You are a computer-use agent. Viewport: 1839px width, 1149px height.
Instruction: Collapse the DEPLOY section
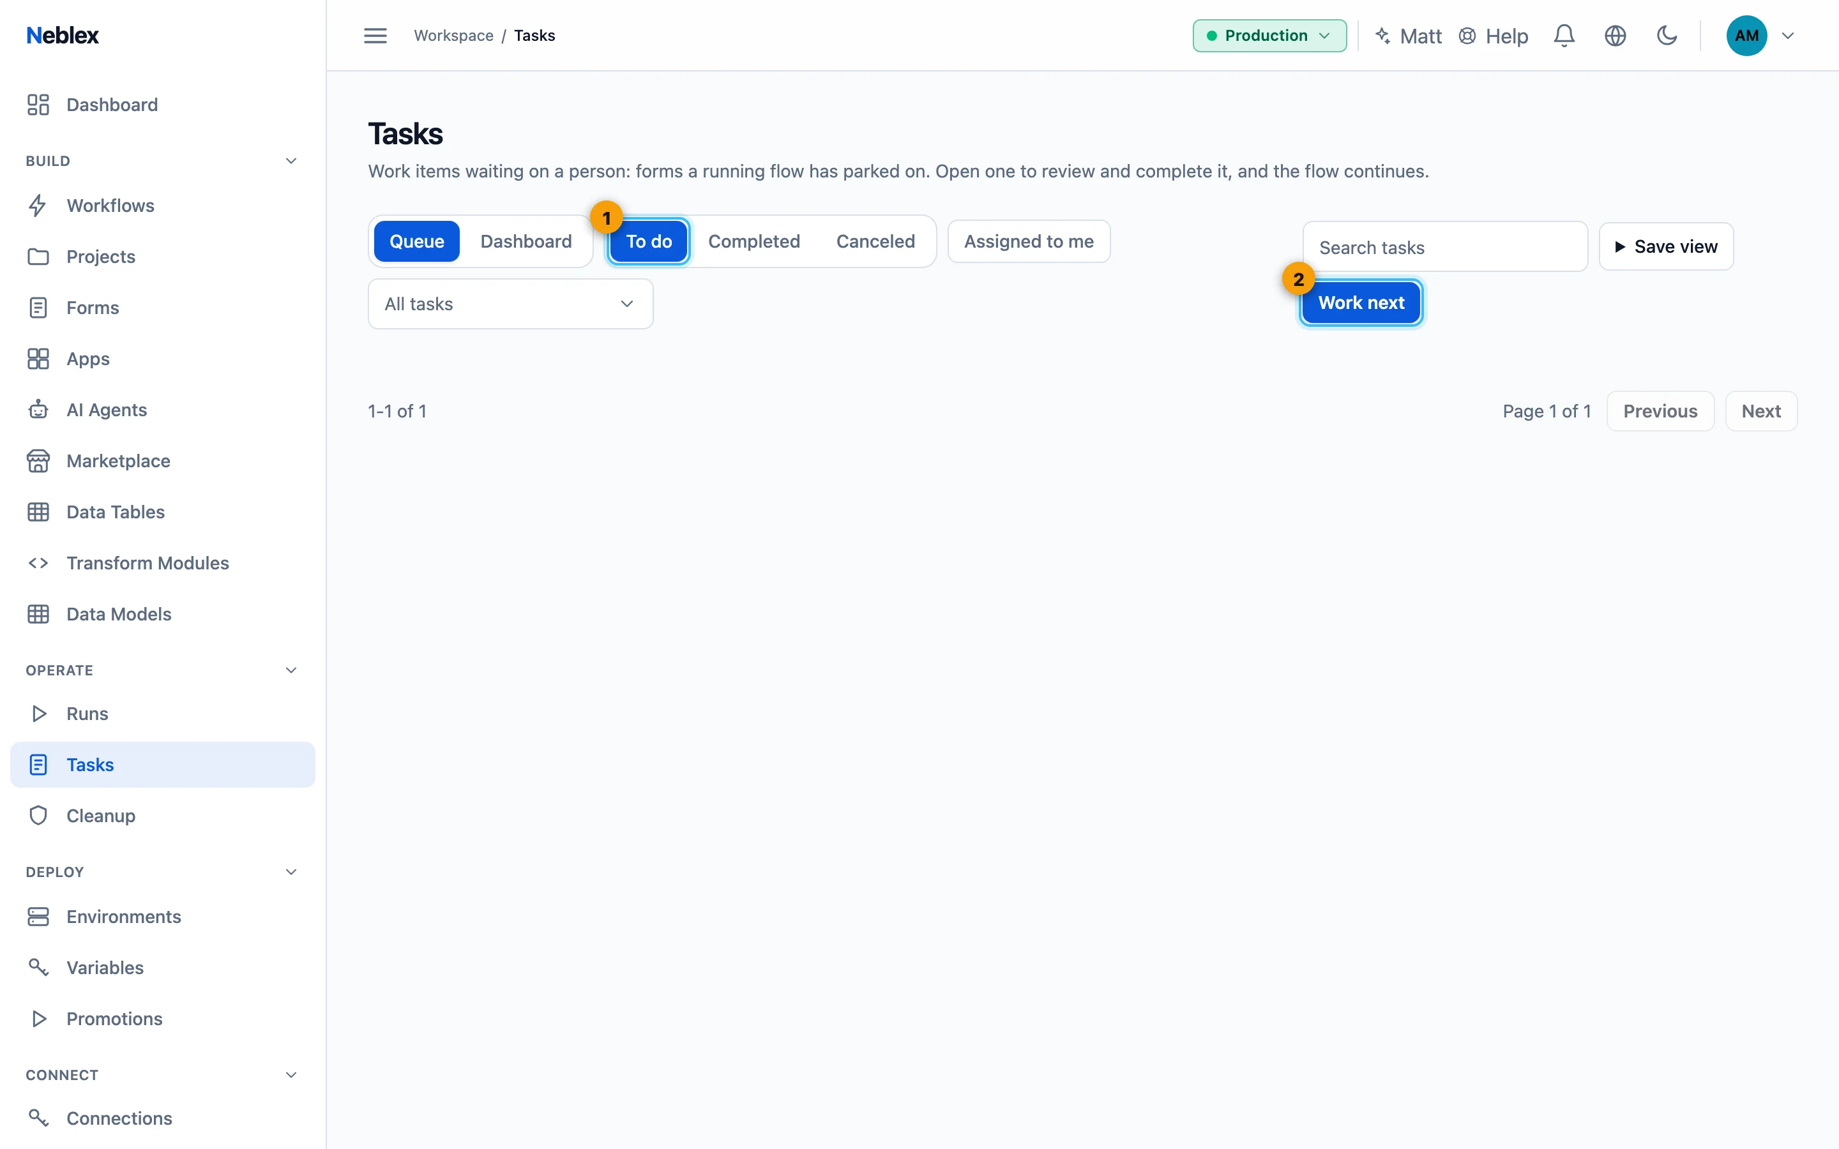coord(291,871)
